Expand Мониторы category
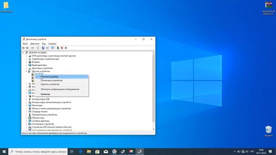This screenshot has width=276, height=155. pos(27,105)
